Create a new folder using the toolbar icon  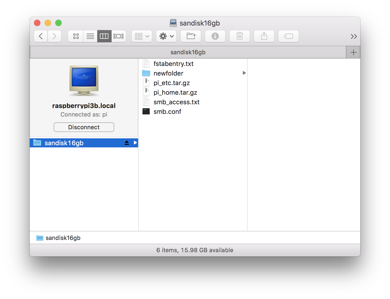pyautogui.click(x=190, y=36)
